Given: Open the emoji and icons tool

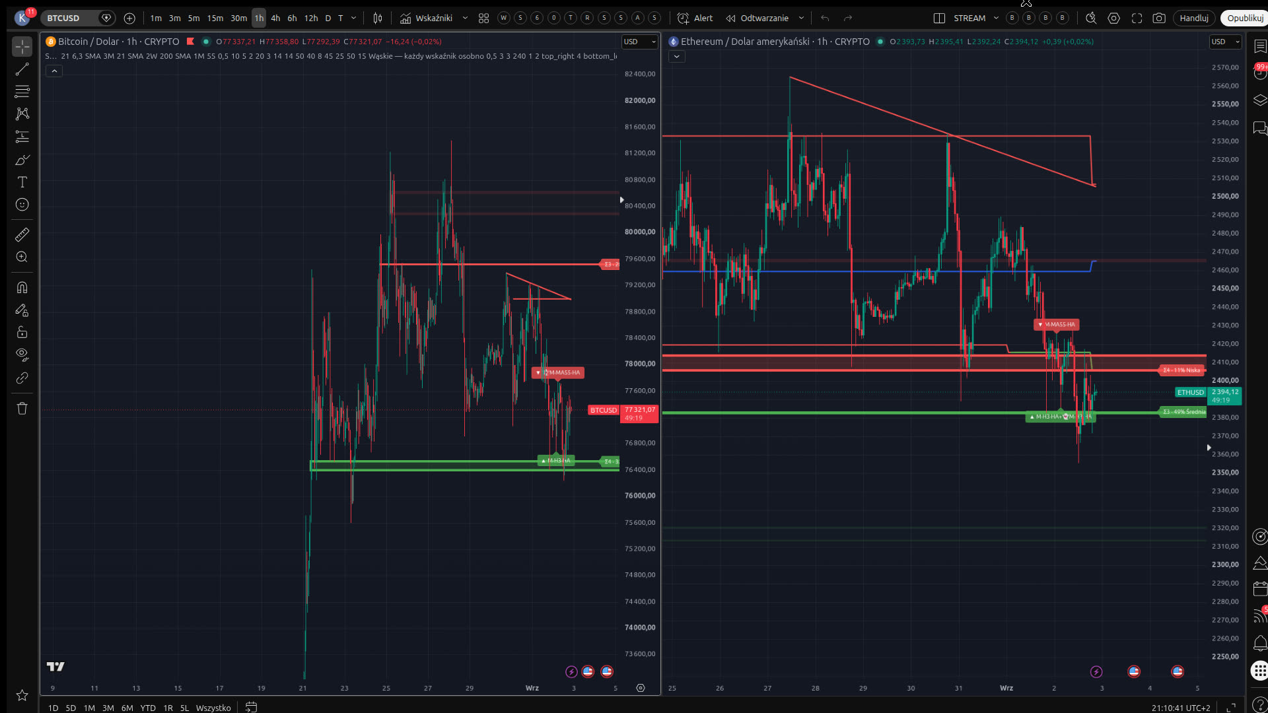Looking at the screenshot, I should 22,205.
